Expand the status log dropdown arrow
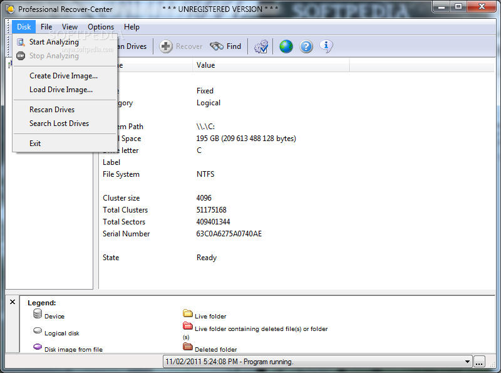The height and width of the screenshot is (373, 501). click(x=467, y=362)
